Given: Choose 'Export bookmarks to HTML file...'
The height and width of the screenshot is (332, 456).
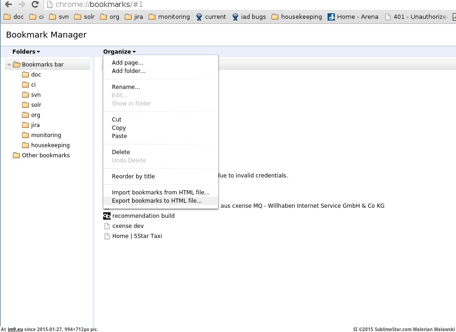Looking at the screenshot, I should 156,201.
